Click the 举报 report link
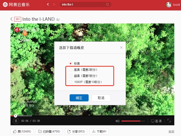The height and width of the screenshot is (136, 181). click(x=171, y=131)
